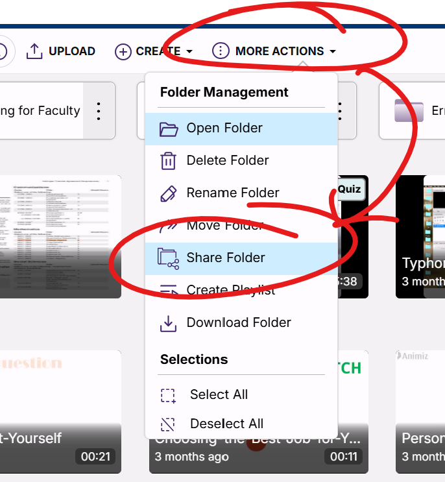
Task: Click the Download Folder arrow icon
Action: point(168,323)
